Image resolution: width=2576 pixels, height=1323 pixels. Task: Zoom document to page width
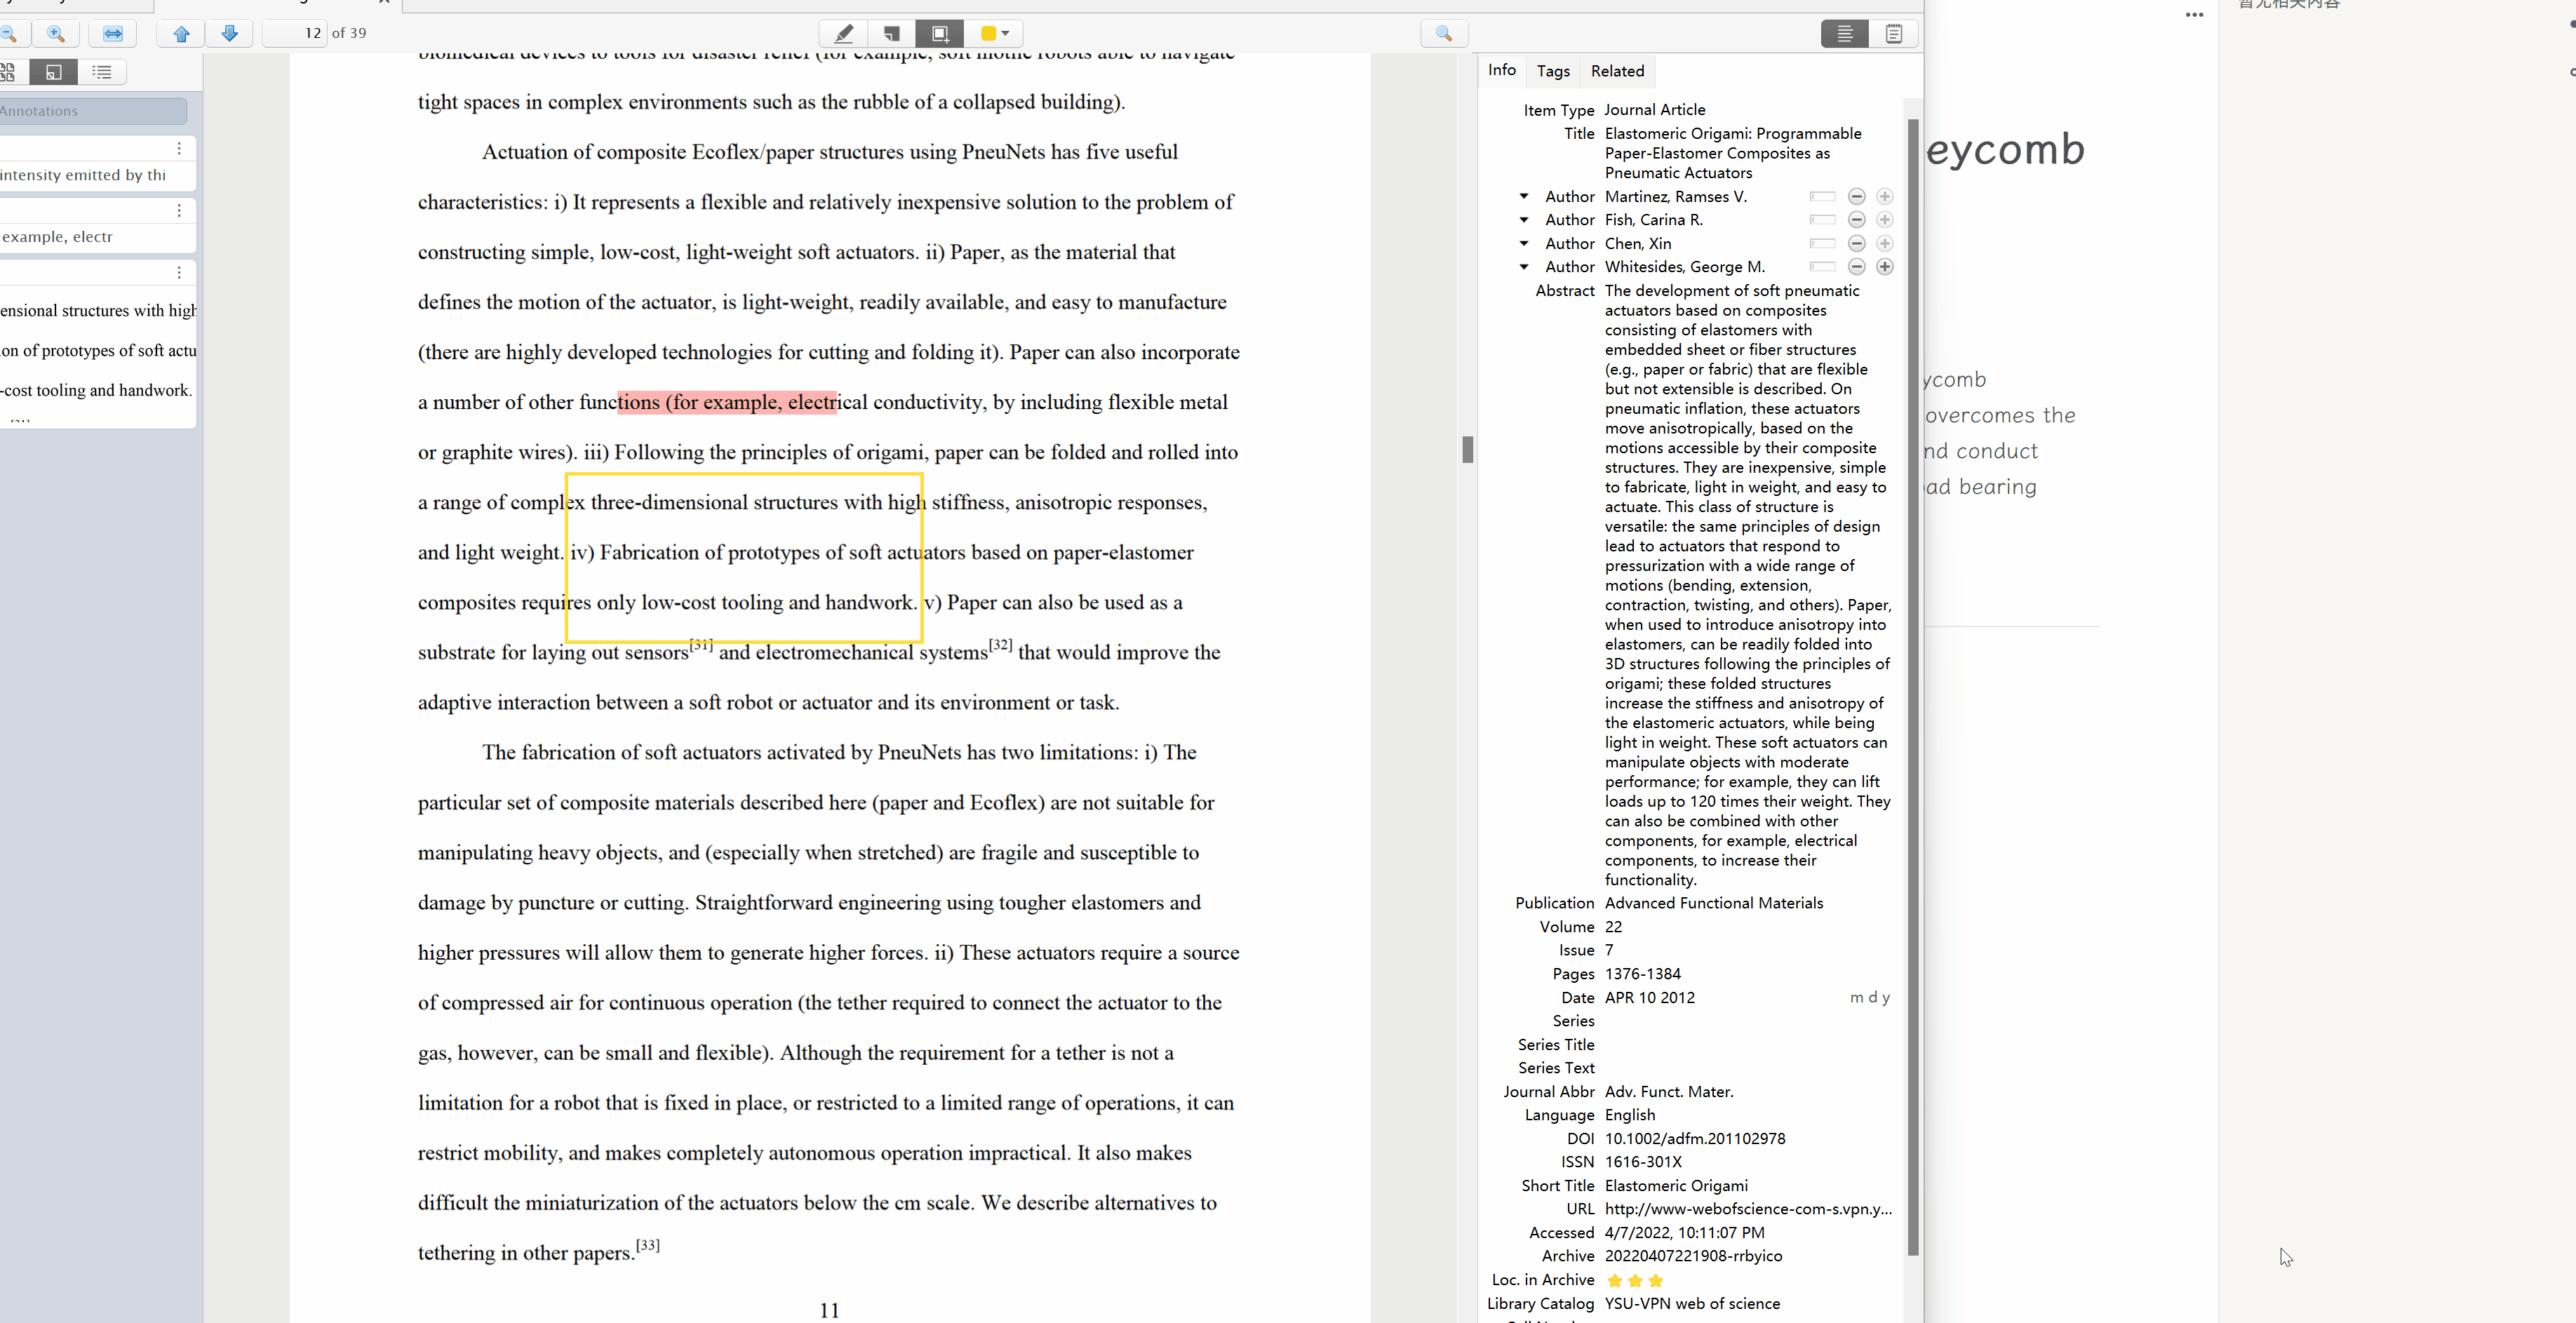pos(113,33)
